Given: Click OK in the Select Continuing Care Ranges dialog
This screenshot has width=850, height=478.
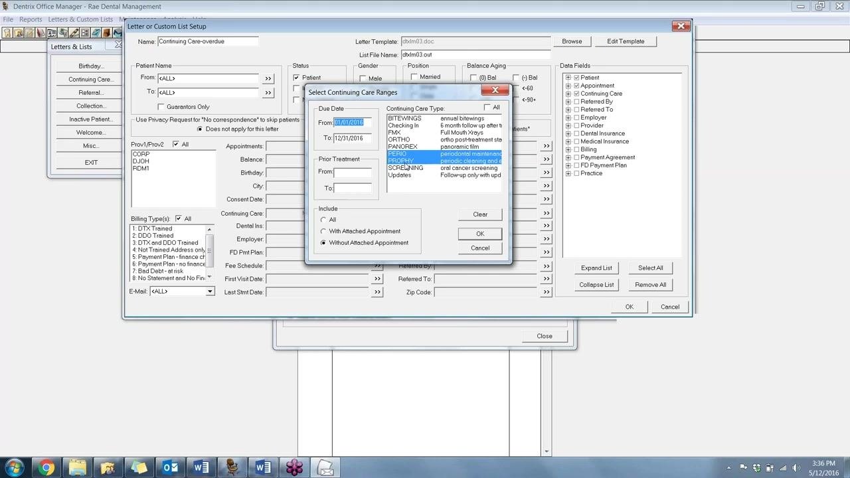Looking at the screenshot, I should (x=480, y=234).
